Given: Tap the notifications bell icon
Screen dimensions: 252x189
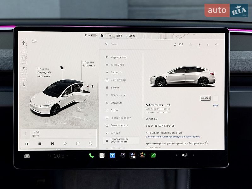Looking at the screenshot, I should (x=199, y=45).
